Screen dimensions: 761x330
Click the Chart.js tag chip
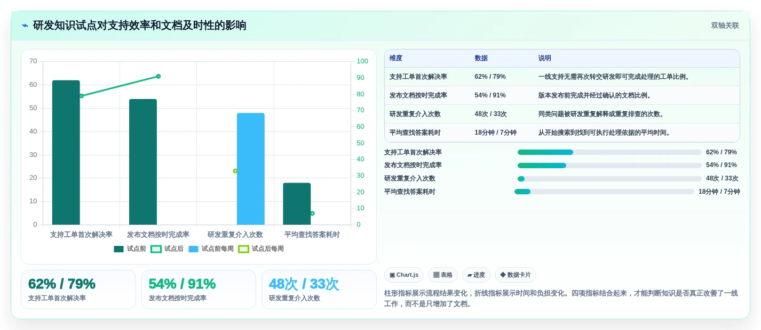coord(404,275)
